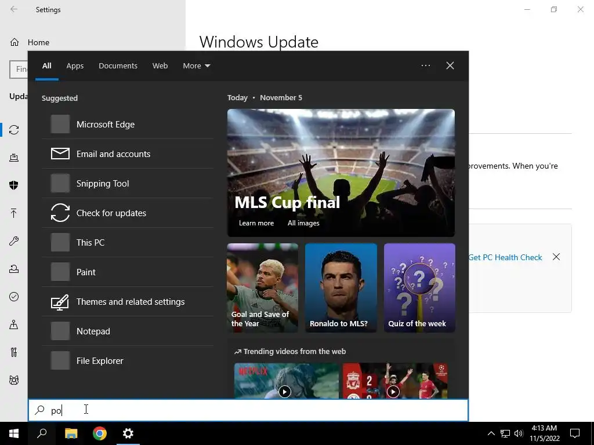
Task: Open Themes and related settings suggestion
Action: click(127, 301)
